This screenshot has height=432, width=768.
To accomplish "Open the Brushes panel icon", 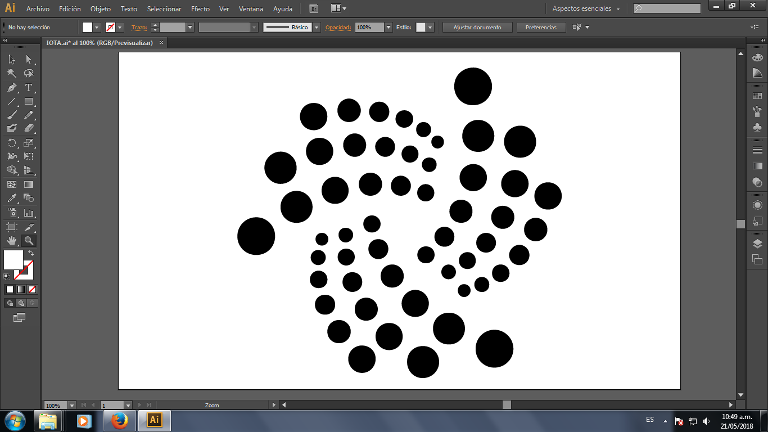I will click(x=757, y=111).
